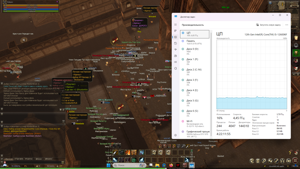This screenshot has height=169, width=300.
Task: Use golden face skill in fourth top slot
Action: point(134,152)
